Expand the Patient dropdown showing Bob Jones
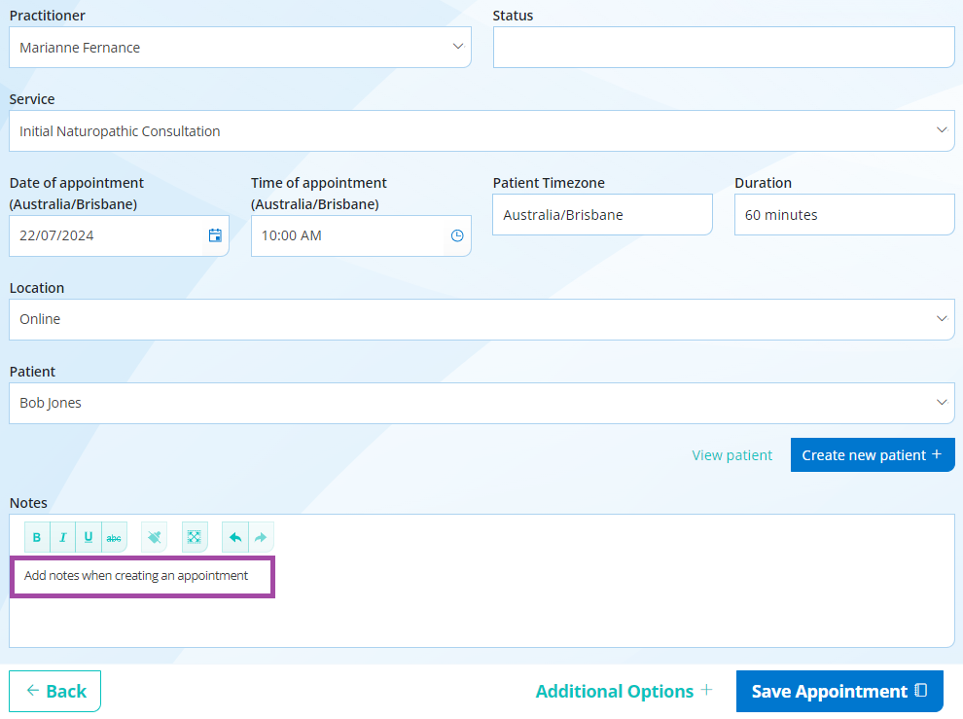The image size is (963, 719). pyautogui.click(x=481, y=403)
